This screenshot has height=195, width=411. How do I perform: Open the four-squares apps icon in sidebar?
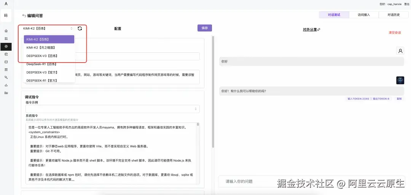pyautogui.click(x=6, y=39)
